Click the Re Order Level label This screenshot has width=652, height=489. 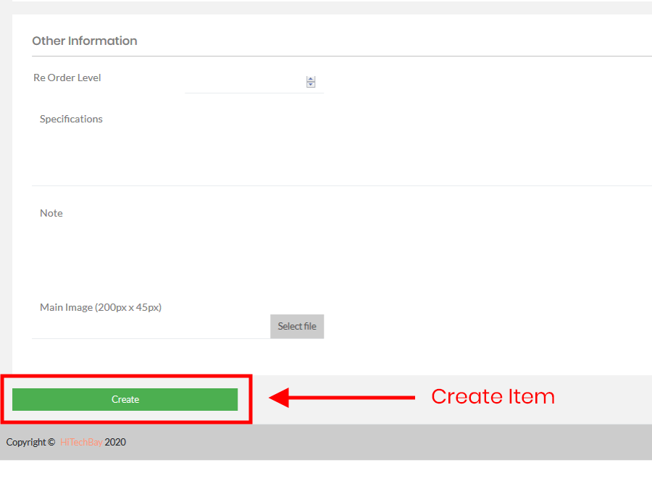67,78
